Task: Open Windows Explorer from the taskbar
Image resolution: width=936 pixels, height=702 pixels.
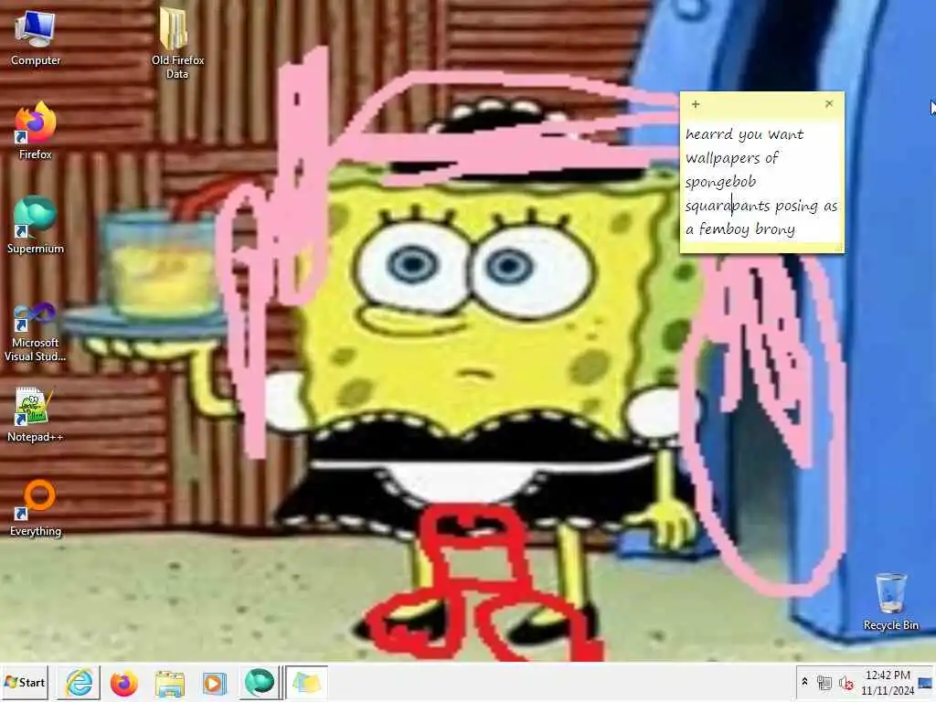Action: (x=169, y=682)
